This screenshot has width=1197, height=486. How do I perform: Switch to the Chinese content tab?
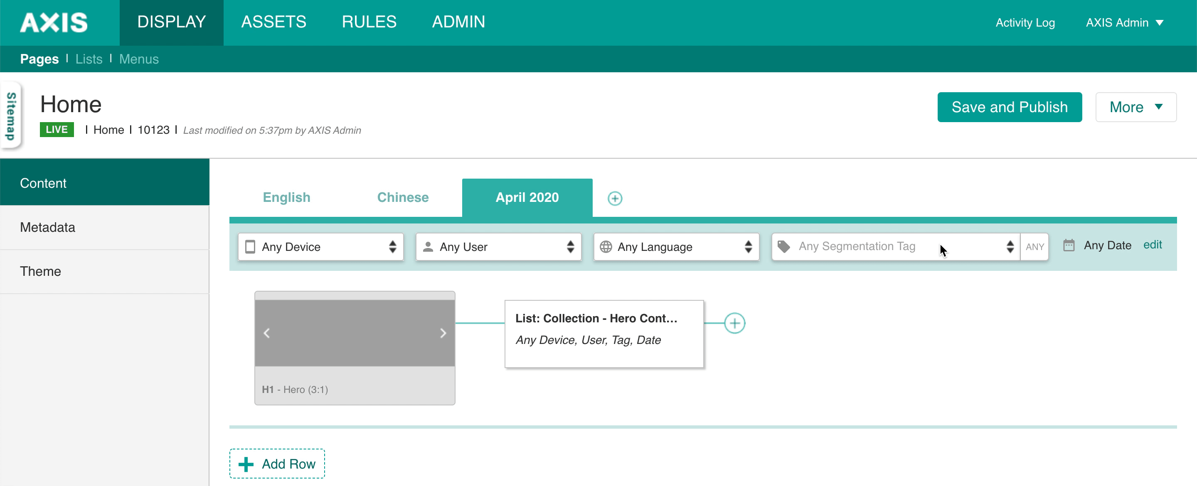click(402, 197)
